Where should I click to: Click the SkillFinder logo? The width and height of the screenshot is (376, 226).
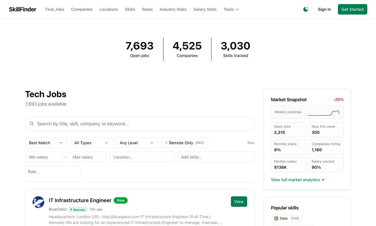(23, 9)
